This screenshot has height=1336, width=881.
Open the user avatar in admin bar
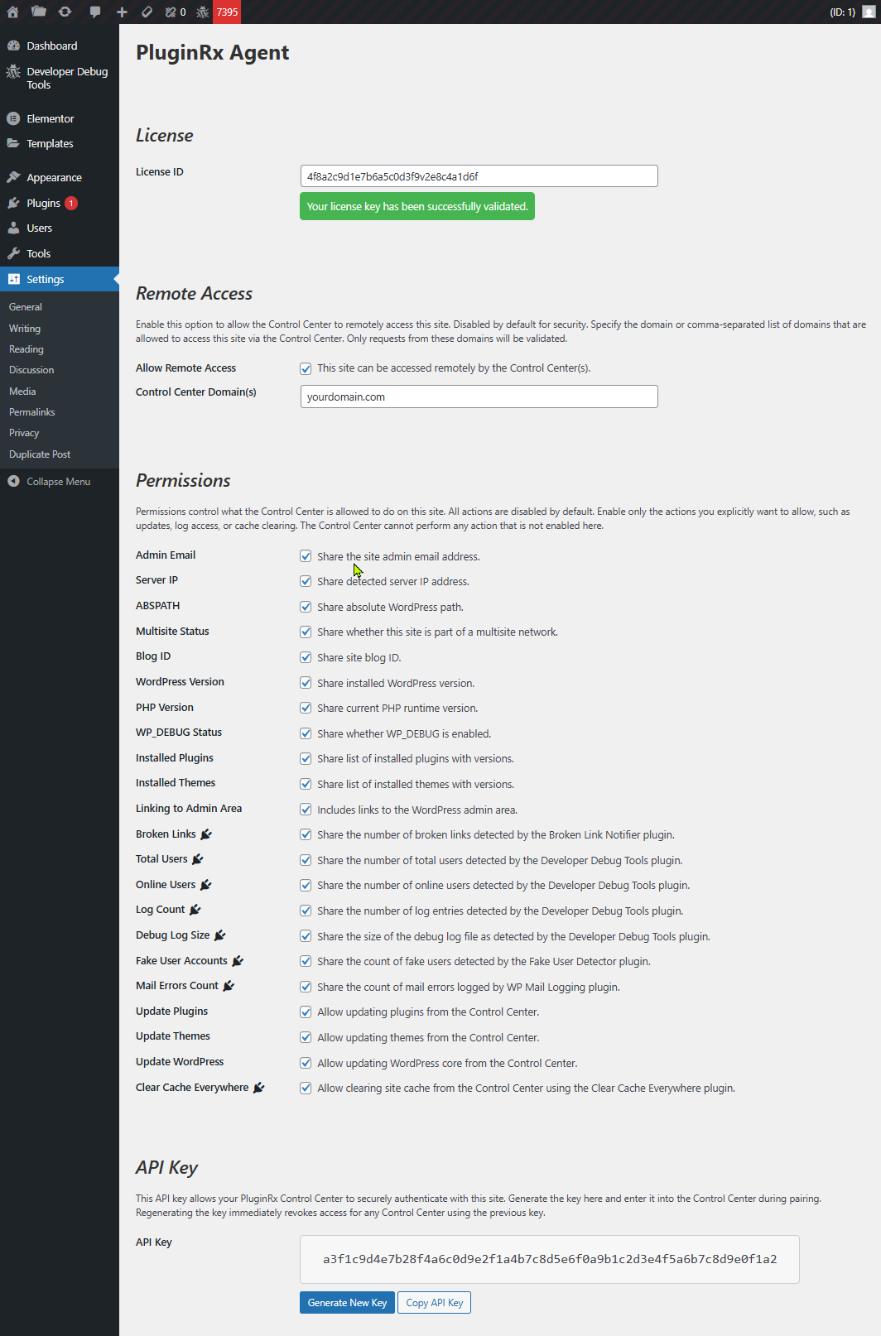tap(868, 12)
